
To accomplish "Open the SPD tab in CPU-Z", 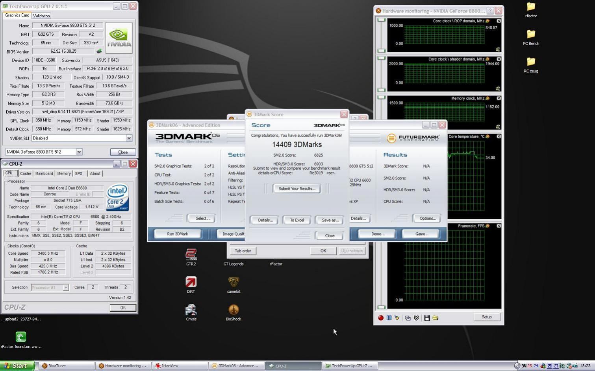I will pos(79,173).
